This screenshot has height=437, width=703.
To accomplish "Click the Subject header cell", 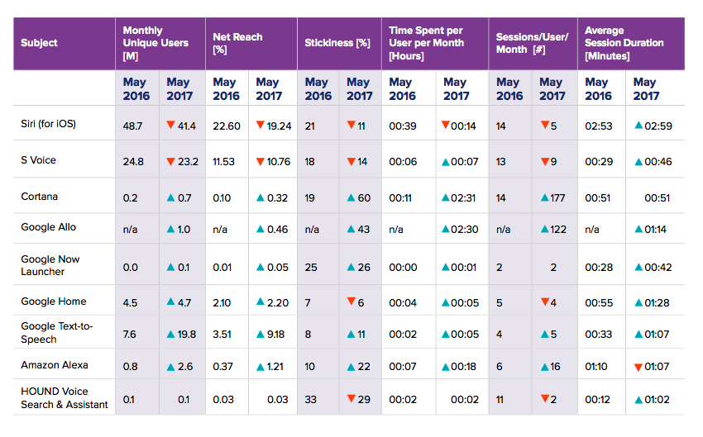I will (x=39, y=43).
